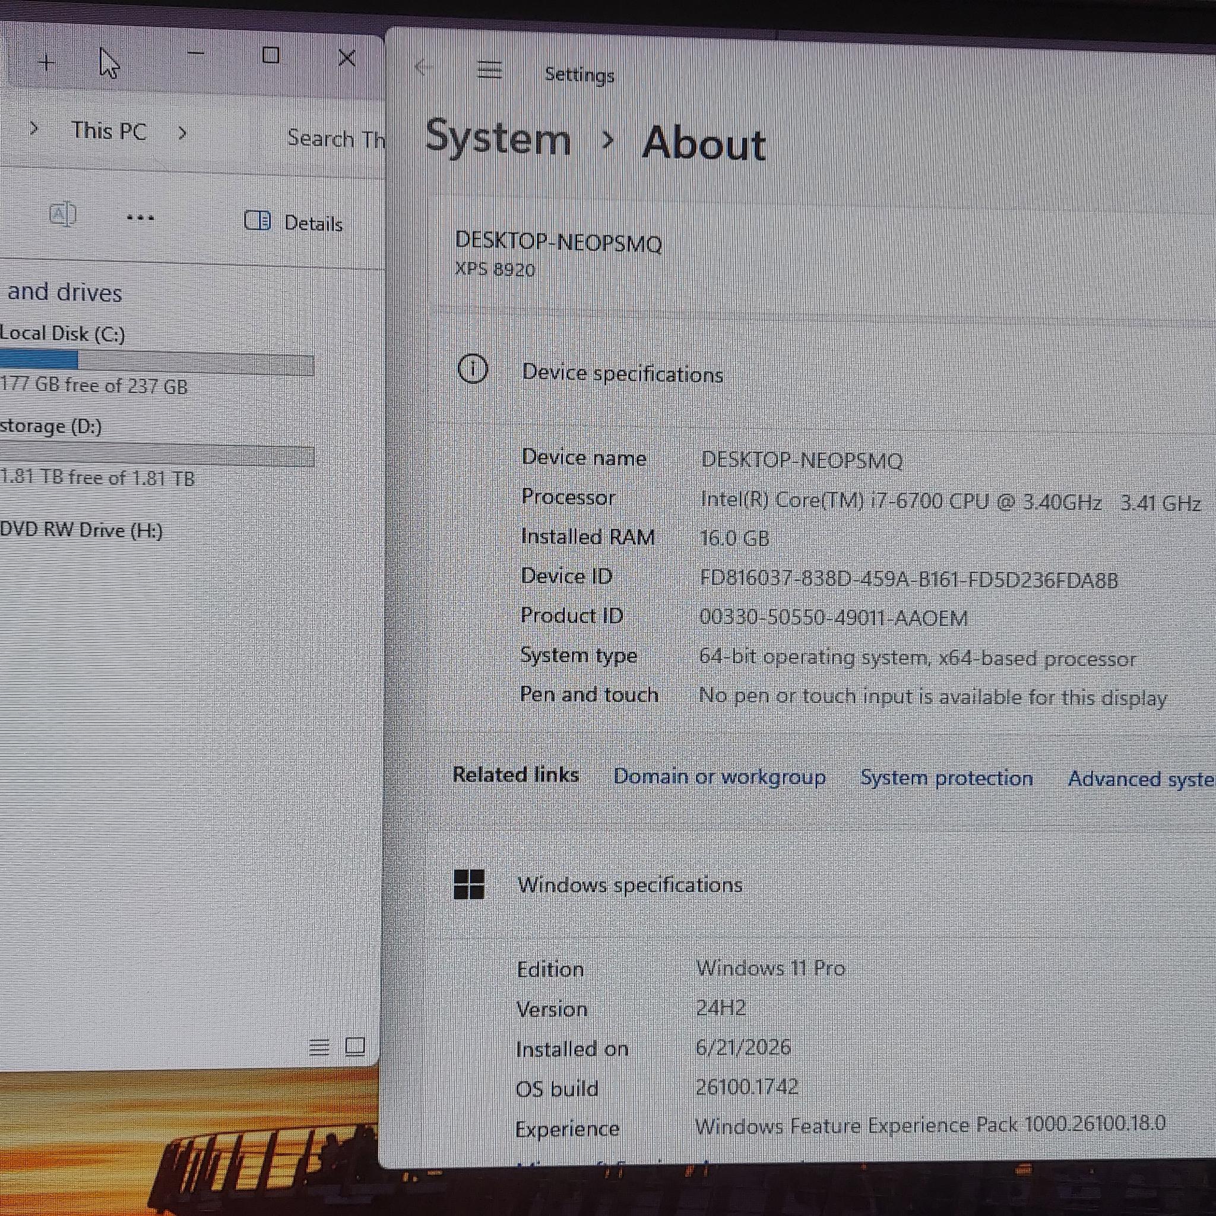Select This PC in the address bar

(x=108, y=131)
